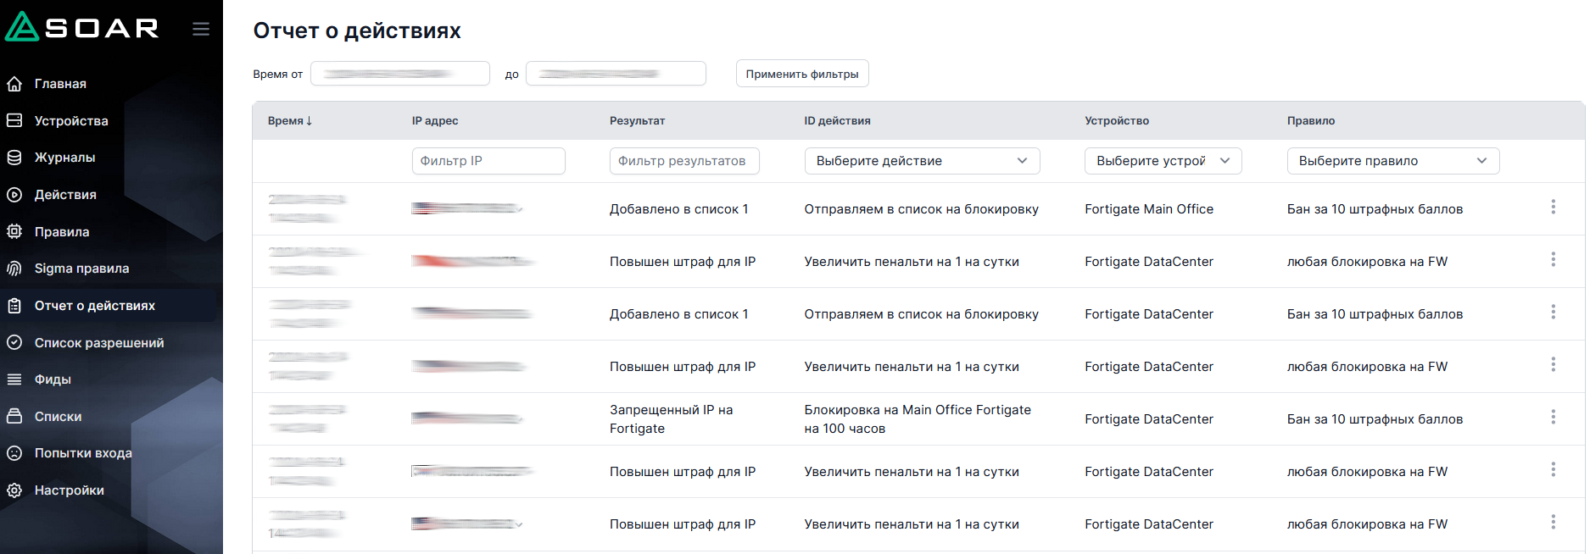Click the Попытки входа face icon
Screen dimensions: 1590x554
click(x=14, y=453)
